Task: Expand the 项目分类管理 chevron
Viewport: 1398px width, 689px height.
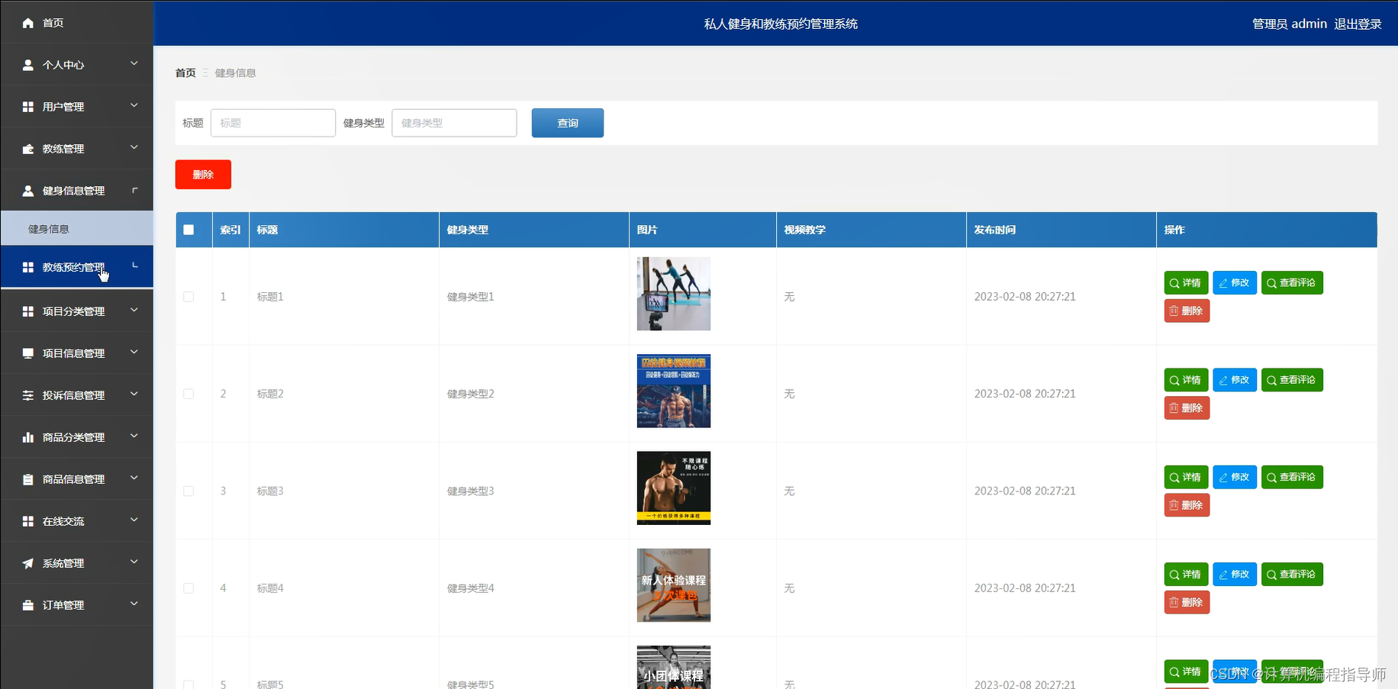Action: tap(134, 310)
